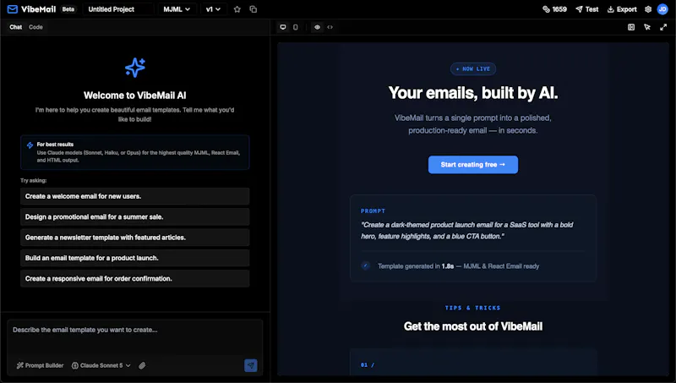Click the NOW LIVE badge in preview

[x=473, y=69]
